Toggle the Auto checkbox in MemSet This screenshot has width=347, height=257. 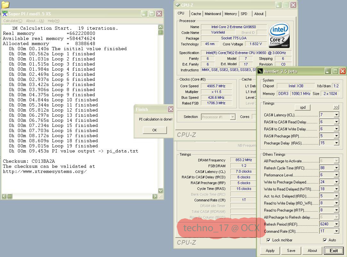tap(325, 240)
